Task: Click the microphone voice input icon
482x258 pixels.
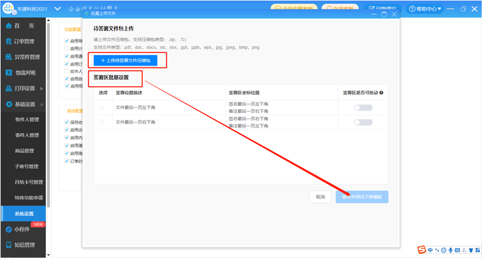Action: [450, 250]
